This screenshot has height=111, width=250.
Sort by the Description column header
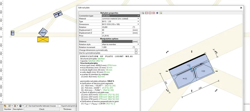18,109
